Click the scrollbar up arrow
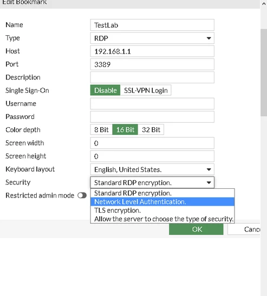Viewport: 267px width, 296px height. pos(264,4)
